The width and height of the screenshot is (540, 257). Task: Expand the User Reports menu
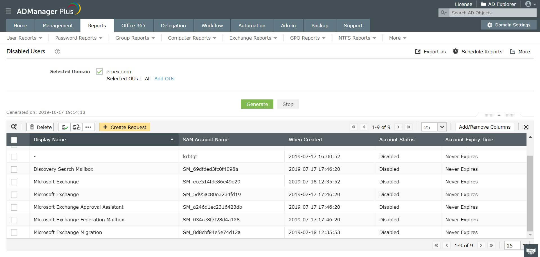[24, 38]
